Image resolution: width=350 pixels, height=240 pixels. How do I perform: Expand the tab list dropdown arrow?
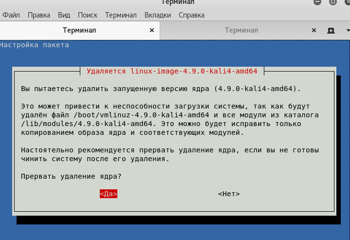pyautogui.click(x=348, y=31)
